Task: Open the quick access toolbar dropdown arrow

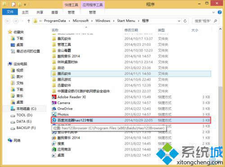Action: coord(25,4)
